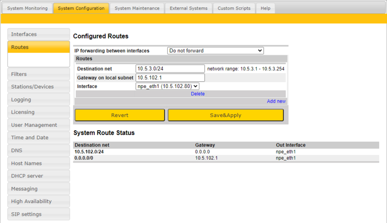Open the System Monitoring tab

coord(27,8)
